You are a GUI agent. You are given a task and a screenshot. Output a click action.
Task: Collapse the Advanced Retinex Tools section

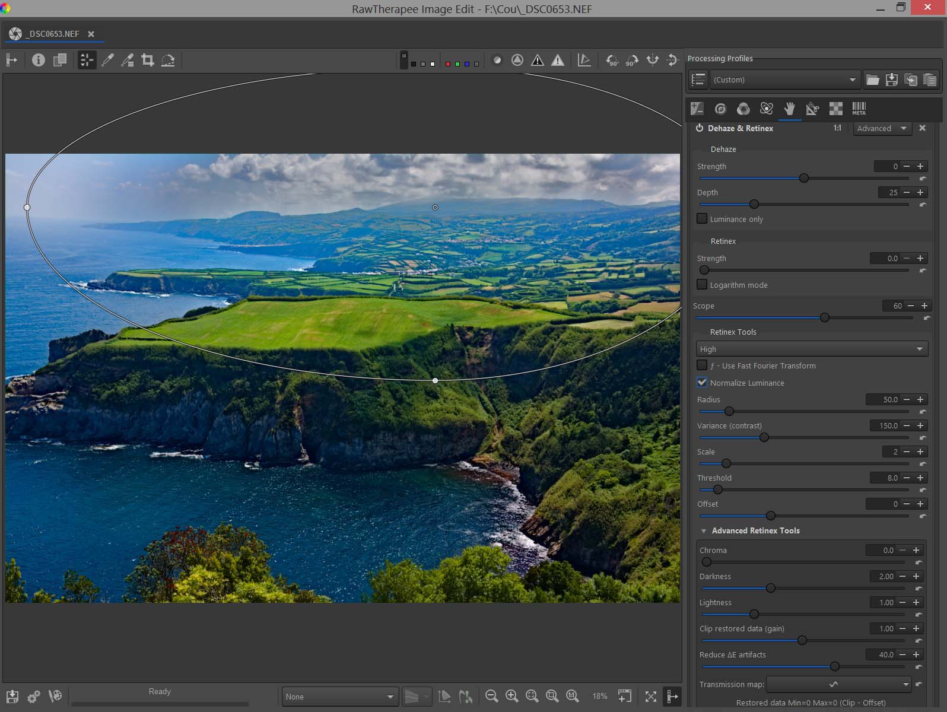pyautogui.click(x=704, y=531)
